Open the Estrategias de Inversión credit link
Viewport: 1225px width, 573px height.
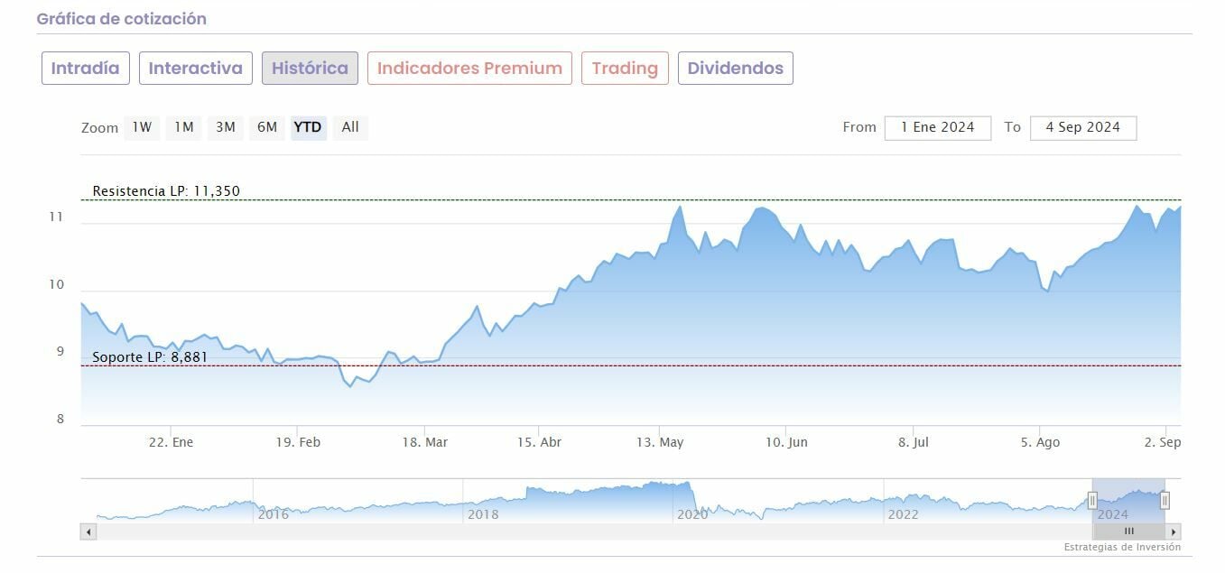pos(1121,547)
